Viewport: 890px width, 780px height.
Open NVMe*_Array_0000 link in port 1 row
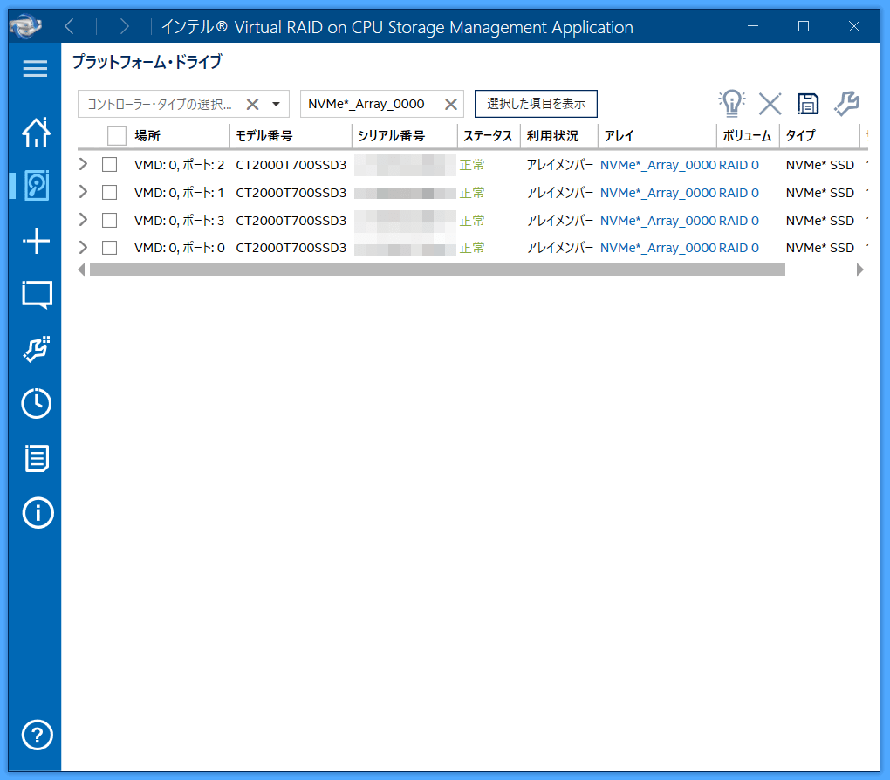point(658,193)
